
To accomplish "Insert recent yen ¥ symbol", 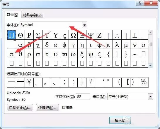I will [x=29, y=82].
